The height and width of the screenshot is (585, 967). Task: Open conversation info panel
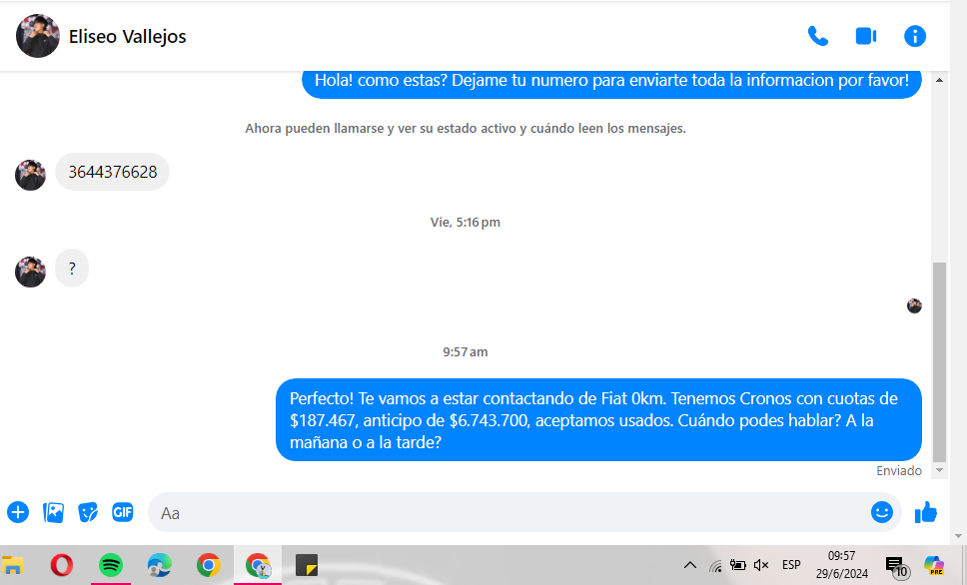click(x=915, y=36)
